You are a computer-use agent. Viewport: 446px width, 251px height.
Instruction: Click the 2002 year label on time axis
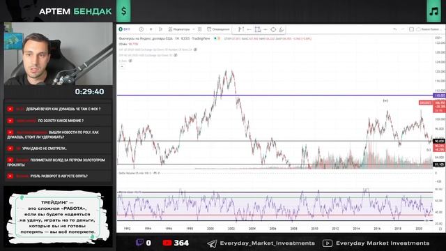[x=231, y=229]
